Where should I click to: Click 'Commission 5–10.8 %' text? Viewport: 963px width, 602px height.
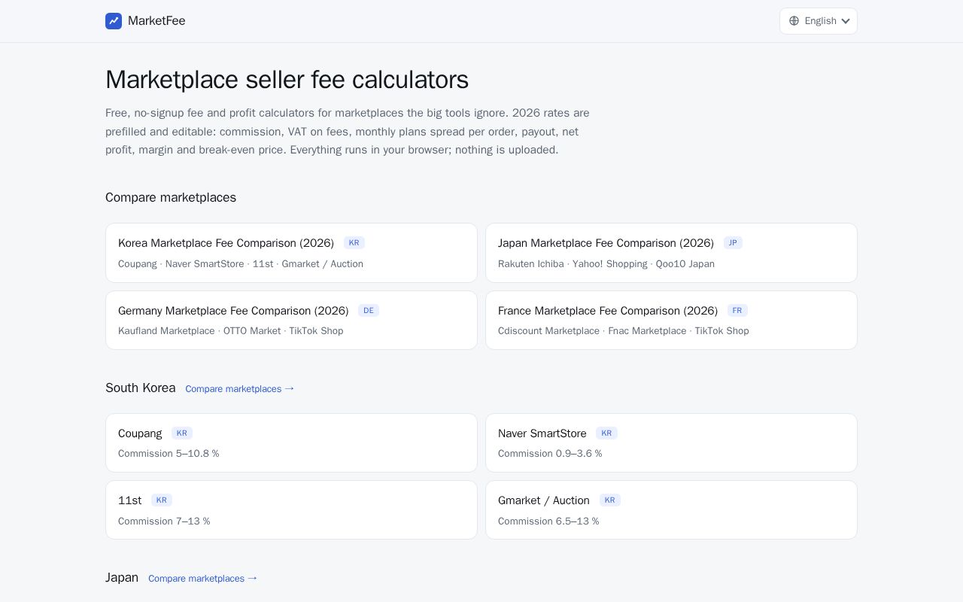169,454
